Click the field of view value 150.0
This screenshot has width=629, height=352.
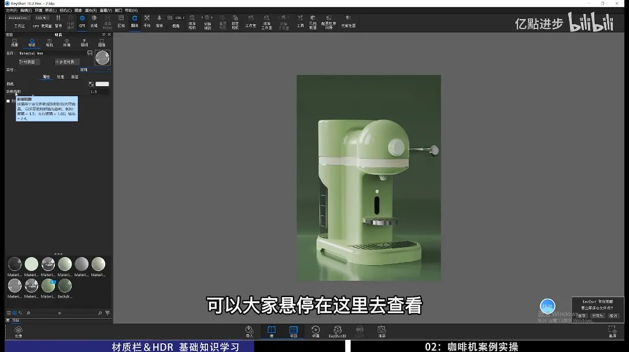point(179,18)
